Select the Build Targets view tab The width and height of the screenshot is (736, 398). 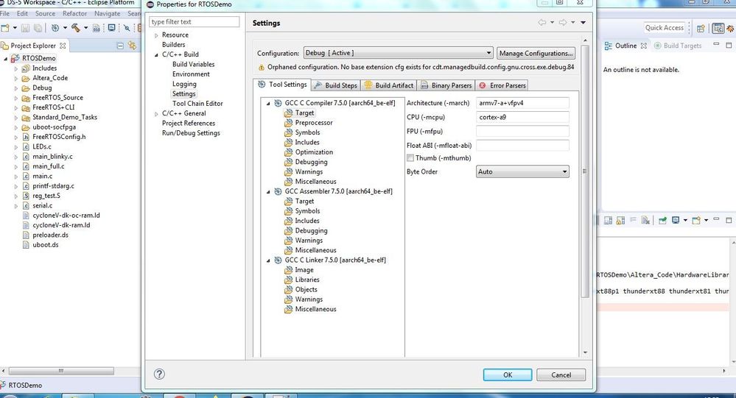click(x=678, y=46)
